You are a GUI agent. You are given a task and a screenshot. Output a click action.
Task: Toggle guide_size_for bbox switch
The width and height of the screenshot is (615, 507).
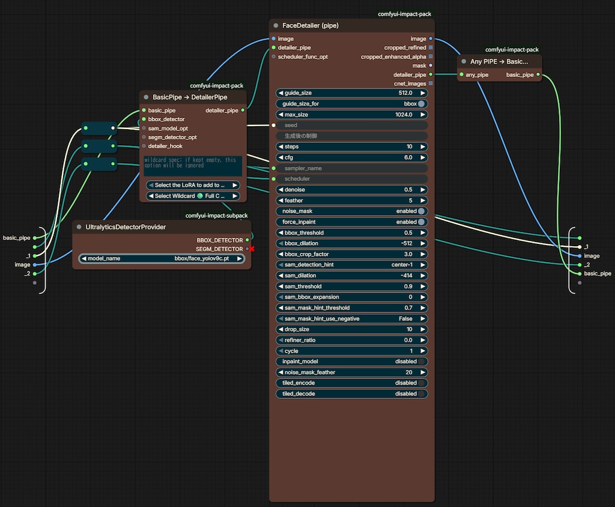pyautogui.click(x=421, y=103)
